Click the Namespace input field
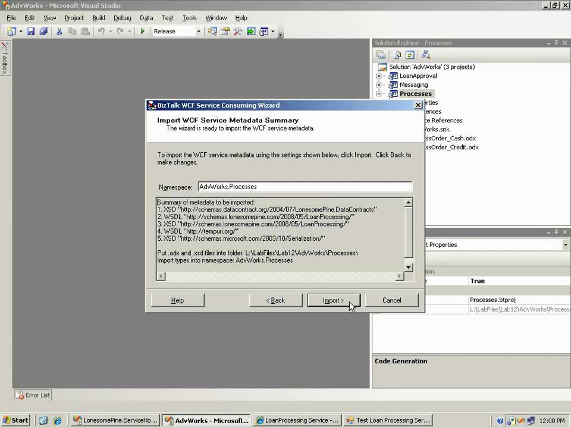This screenshot has height=428, width=571. (305, 187)
